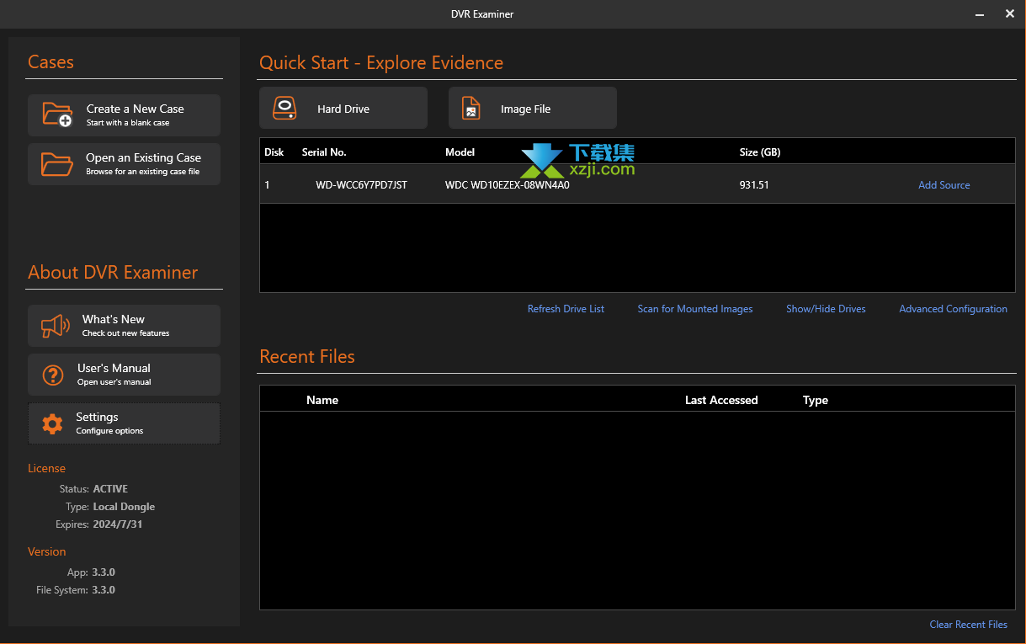Image resolution: width=1026 pixels, height=644 pixels.
Task: Click license type Local Dongle value
Action: pyautogui.click(x=124, y=507)
